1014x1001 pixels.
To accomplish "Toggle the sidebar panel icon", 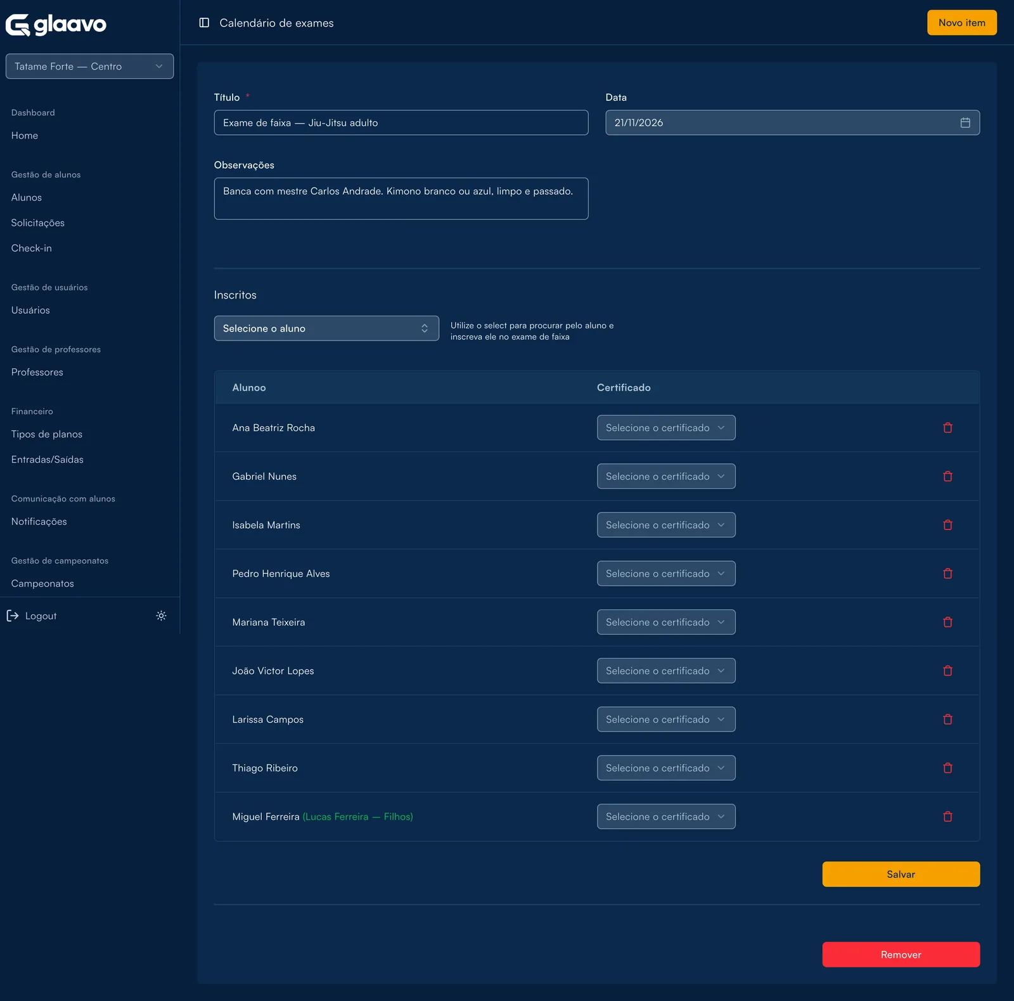I will tap(204, 23).
